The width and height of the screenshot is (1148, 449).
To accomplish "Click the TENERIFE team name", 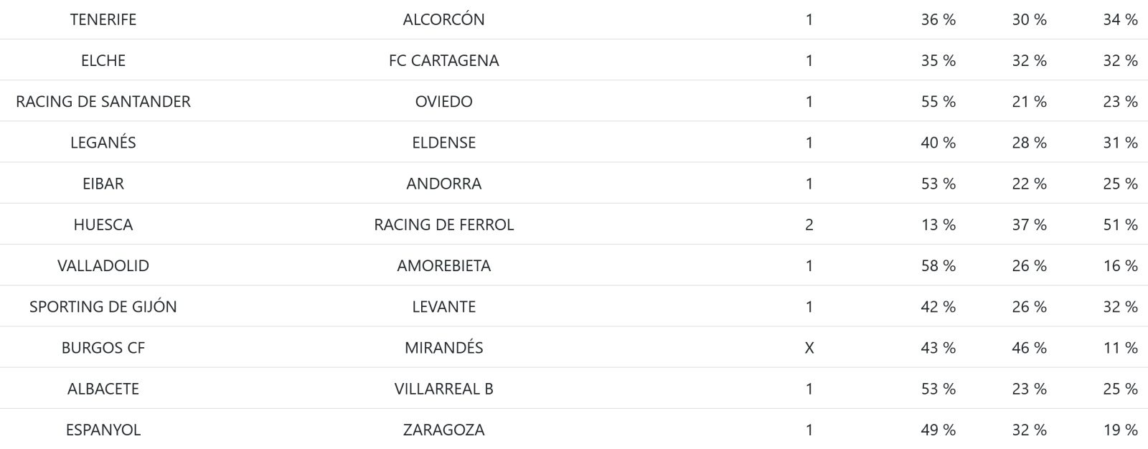I will (x=103, y=19).
